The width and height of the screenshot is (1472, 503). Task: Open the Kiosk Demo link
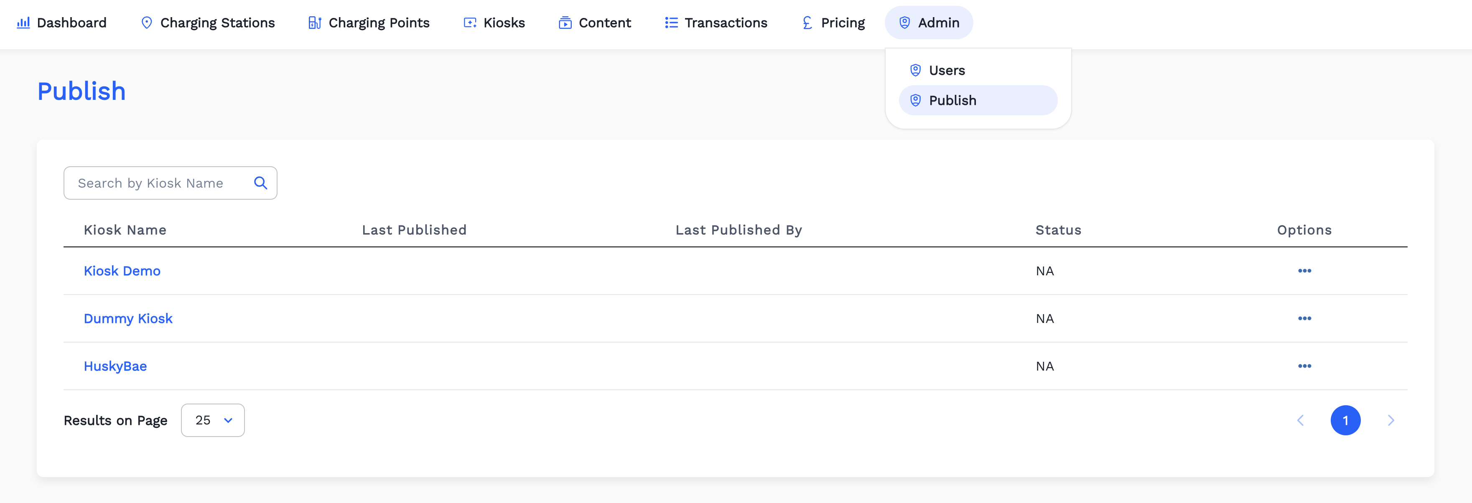click(x=122, y=271)
